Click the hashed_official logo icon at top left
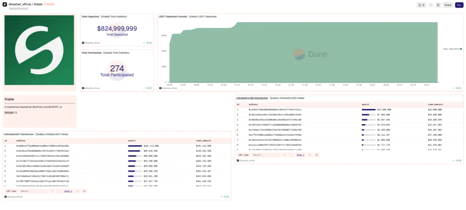Image resolution: width=466 pixels, height=210 pixels. click(x=5, y=4)
